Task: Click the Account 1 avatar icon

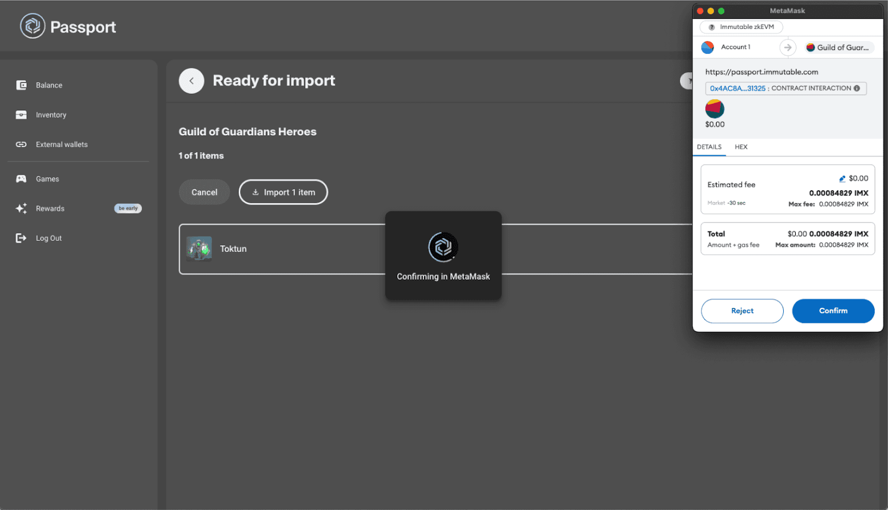Action: click(x=708, y=47)
